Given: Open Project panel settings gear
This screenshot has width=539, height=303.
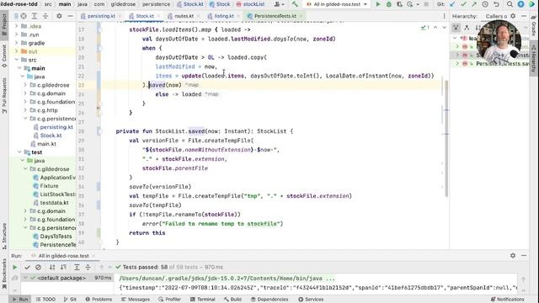Looking at the screenshot, I should (59, 16).
